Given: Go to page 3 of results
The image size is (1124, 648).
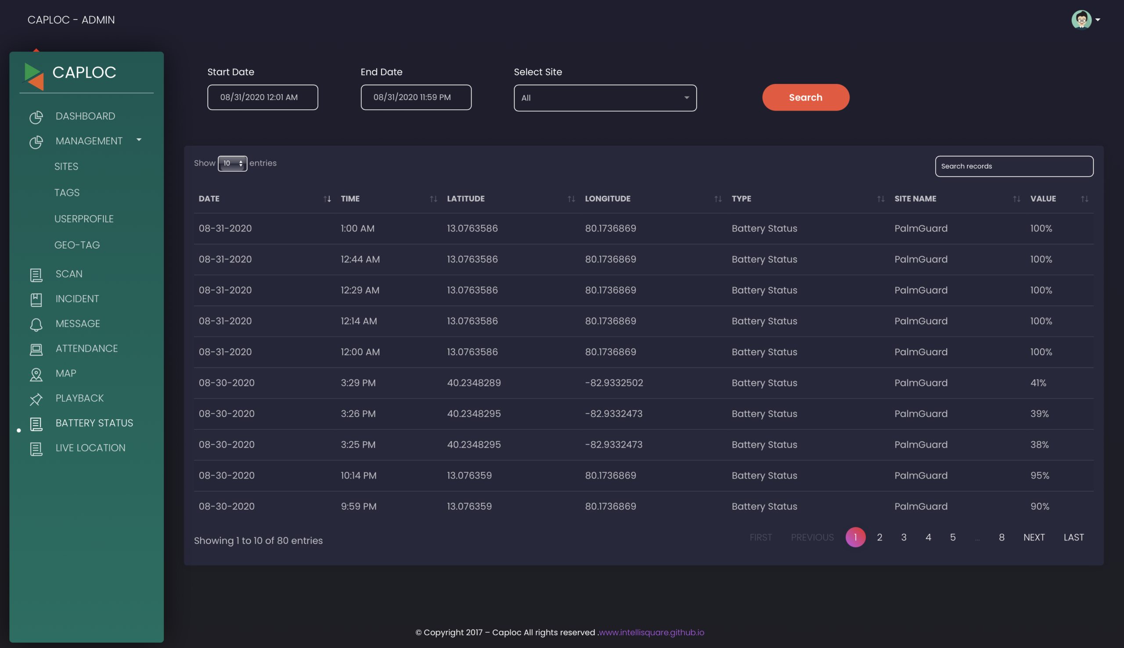Looking at the screenshot, I should [903, 537].
